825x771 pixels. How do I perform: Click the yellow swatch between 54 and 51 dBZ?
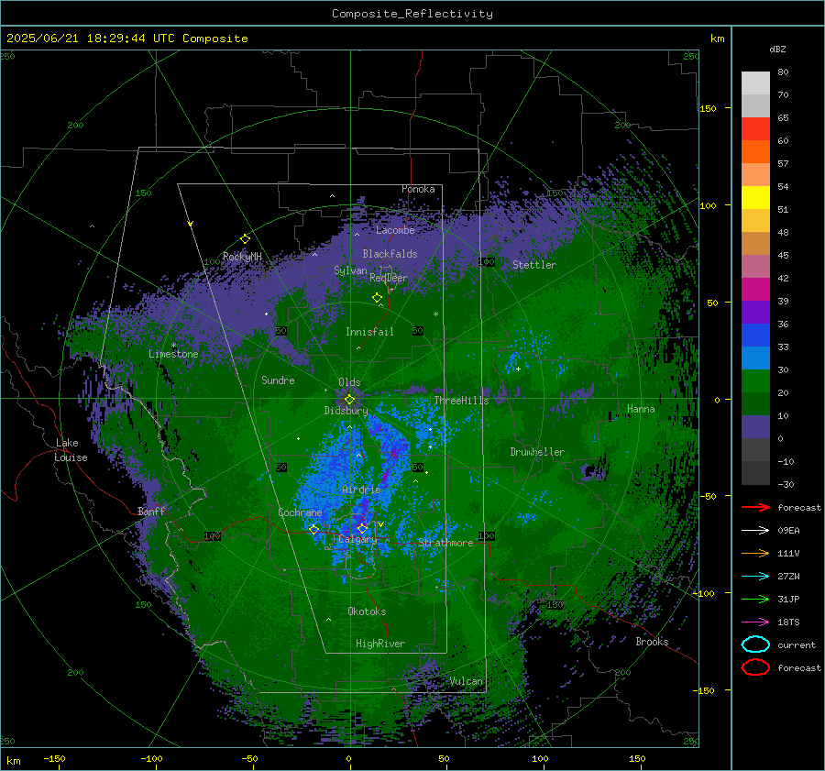click(755, 198)
